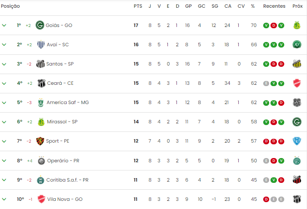This screenshot has height=209, width=307.
Task: Expand the America Saf row chevron
Action: pyautogui.click(x=4, y=102)
